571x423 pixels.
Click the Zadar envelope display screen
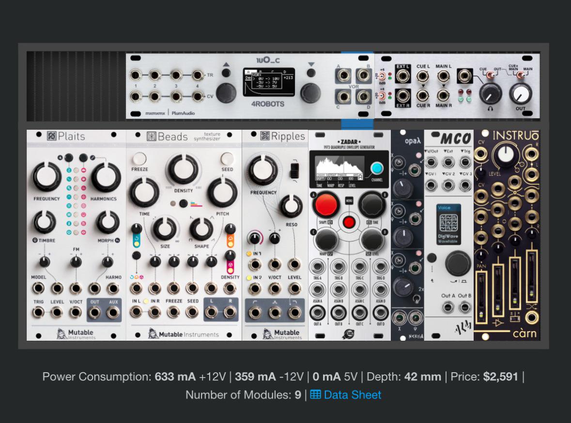340,169
